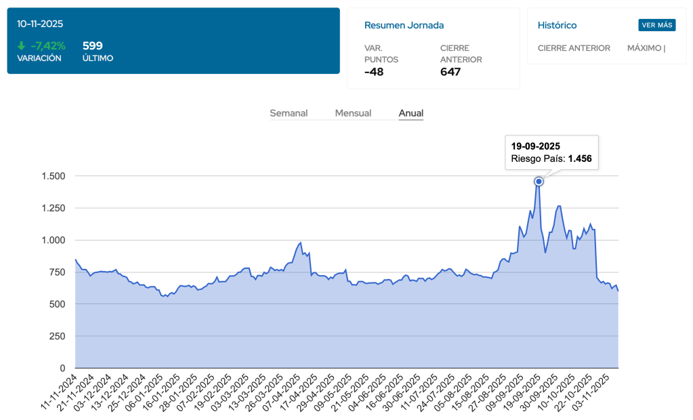Click the -7,42% variation value
Viewport: 693px width, 420px height.
pyautogui.click(x=48, y=46)
